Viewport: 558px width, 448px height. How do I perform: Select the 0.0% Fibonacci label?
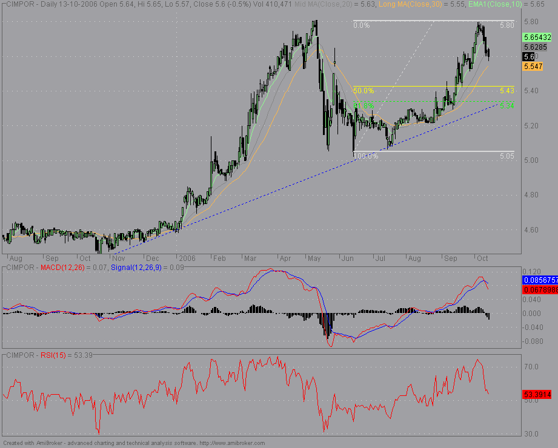tap(362, 25)
